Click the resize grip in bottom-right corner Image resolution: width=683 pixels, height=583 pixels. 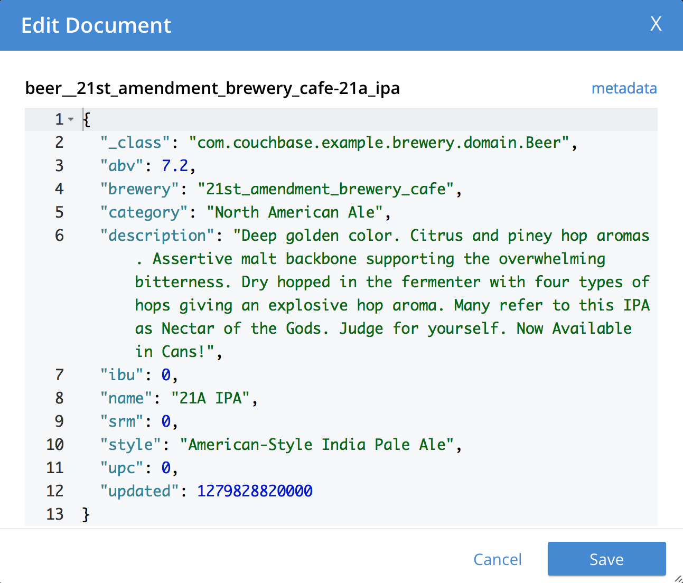pos(677,577)
